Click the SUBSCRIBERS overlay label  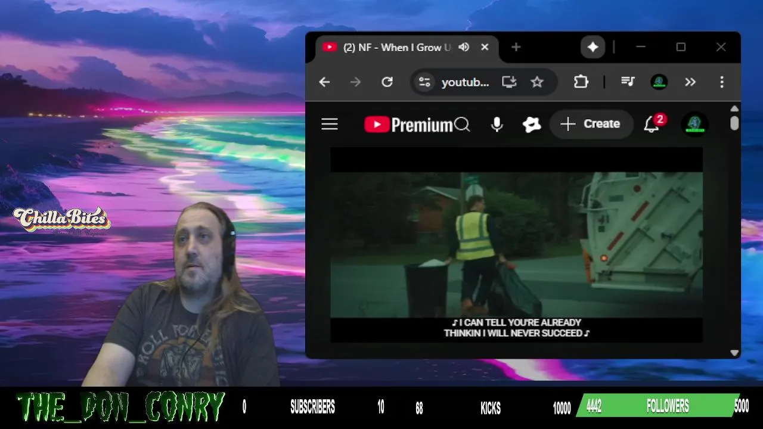point(312,408)
